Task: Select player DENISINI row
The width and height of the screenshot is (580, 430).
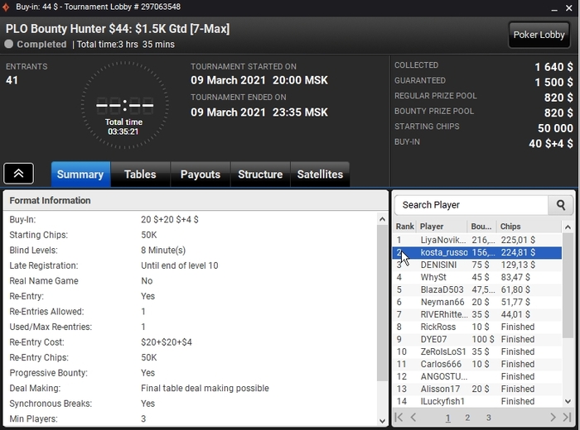Action: pos(477,265)
